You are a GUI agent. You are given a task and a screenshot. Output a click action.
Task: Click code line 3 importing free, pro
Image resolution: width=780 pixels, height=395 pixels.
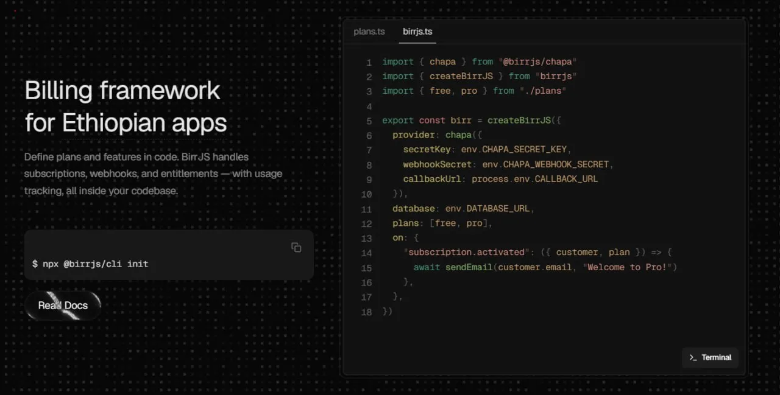tap(475, 91)
